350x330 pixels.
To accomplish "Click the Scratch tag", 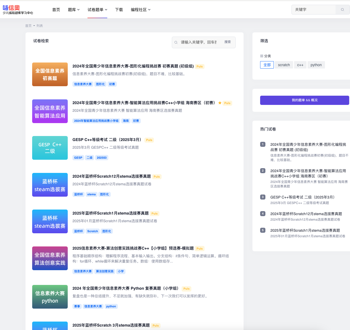I will point(93,231).
